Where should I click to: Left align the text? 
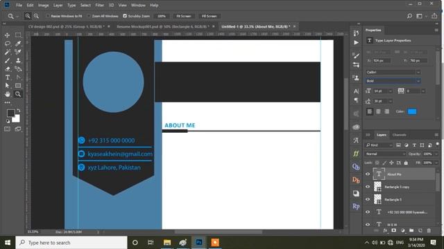pos(370,111)
